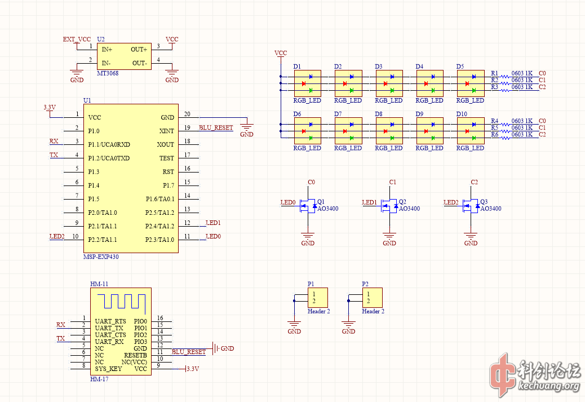Viewport: 585px width, 402px height.
Task: Click the Q3 MOSFET transistor symbol
Action: pos(471,206)
